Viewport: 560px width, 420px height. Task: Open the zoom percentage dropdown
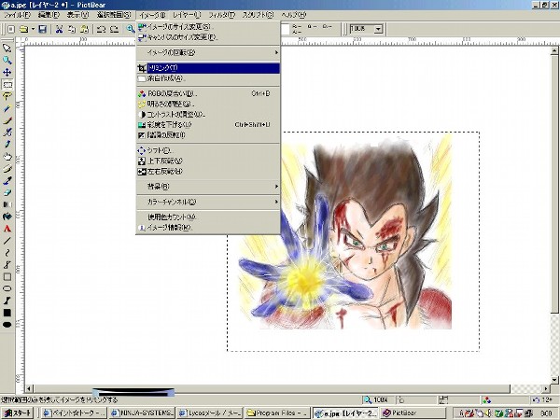point(377,29)
